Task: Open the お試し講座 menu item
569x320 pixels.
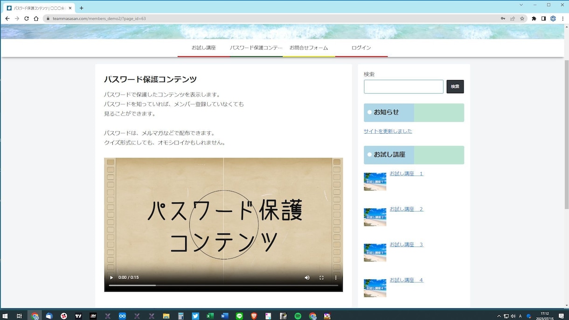Action: 204,48
